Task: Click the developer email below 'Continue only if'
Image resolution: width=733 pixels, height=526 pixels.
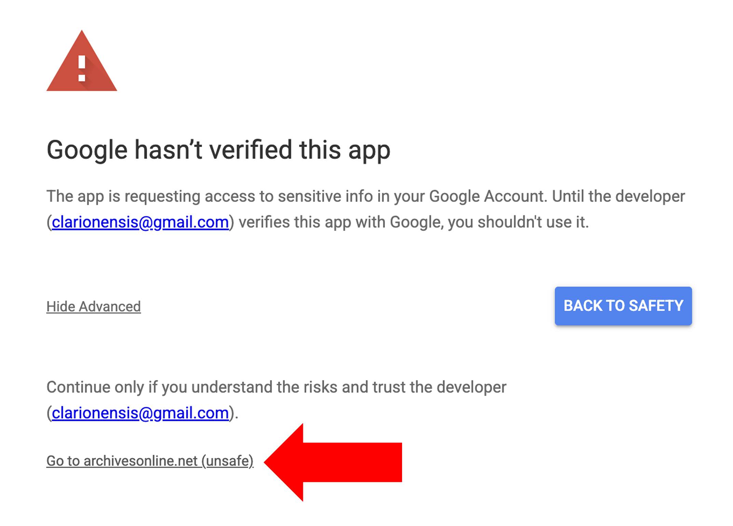Action: point(140,413)
